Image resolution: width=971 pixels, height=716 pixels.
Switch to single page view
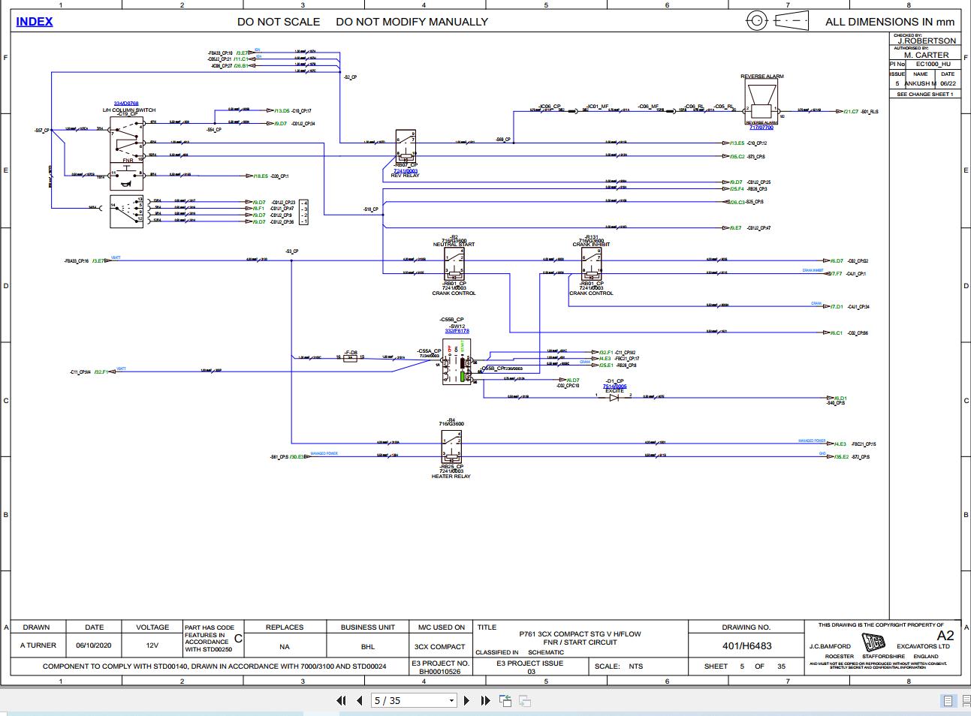click(948, 701)
